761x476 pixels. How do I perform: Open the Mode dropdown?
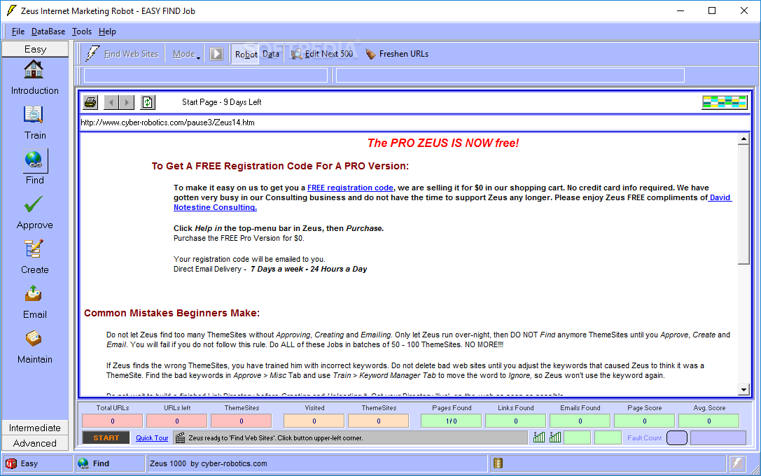[x=186, y=54]
